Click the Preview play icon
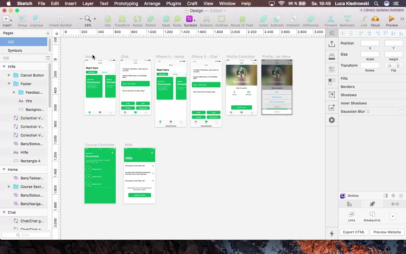 coord(392,19)
